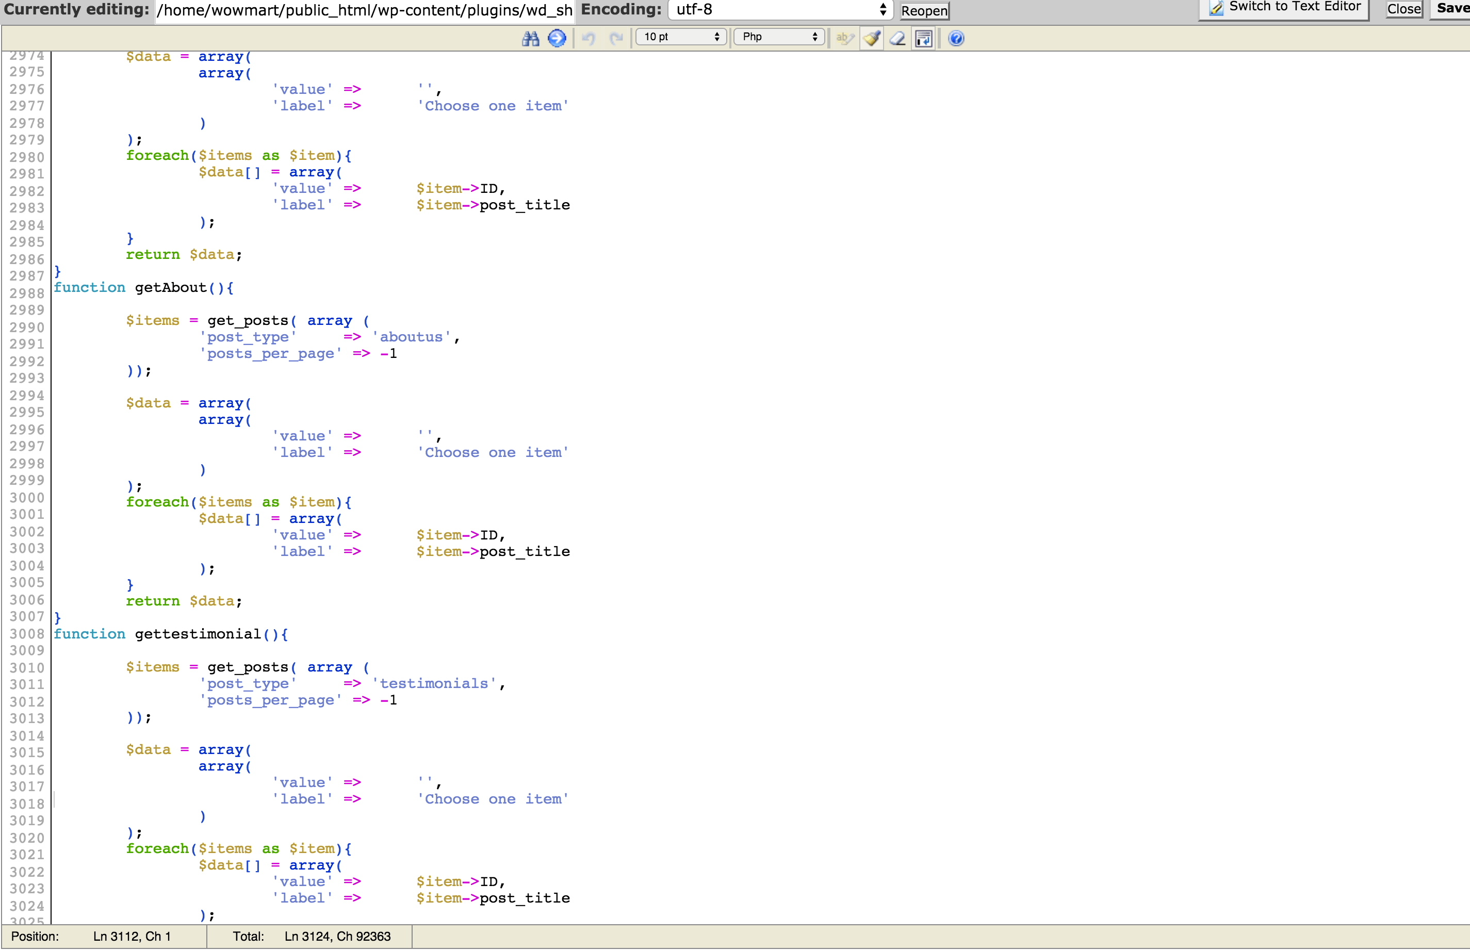The height and width of the screenshot is (950, 1470).
Task: Click the redo arrow icon
Action: (616, 38)
